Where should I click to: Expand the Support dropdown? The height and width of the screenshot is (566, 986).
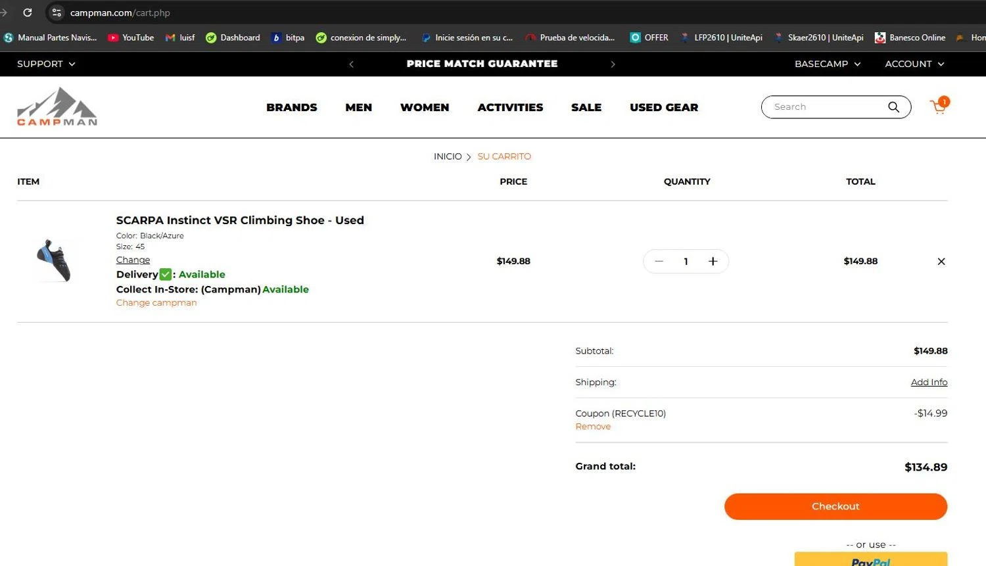pos(46,64)
